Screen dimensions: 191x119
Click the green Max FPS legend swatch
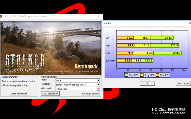(126, 75)
